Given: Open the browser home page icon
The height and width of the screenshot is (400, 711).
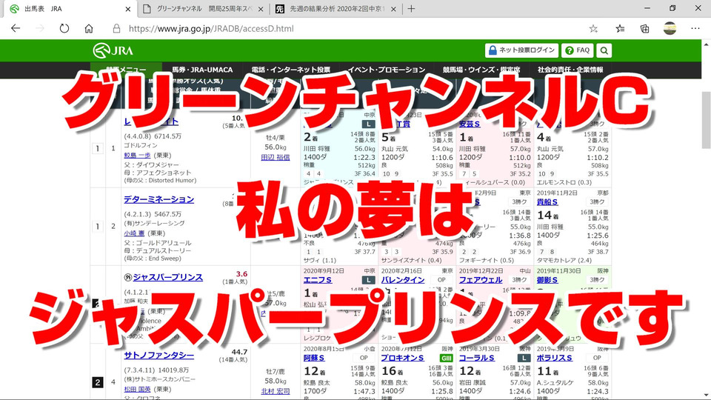Looking at the screenshot, I should click(x=89, y=29).
